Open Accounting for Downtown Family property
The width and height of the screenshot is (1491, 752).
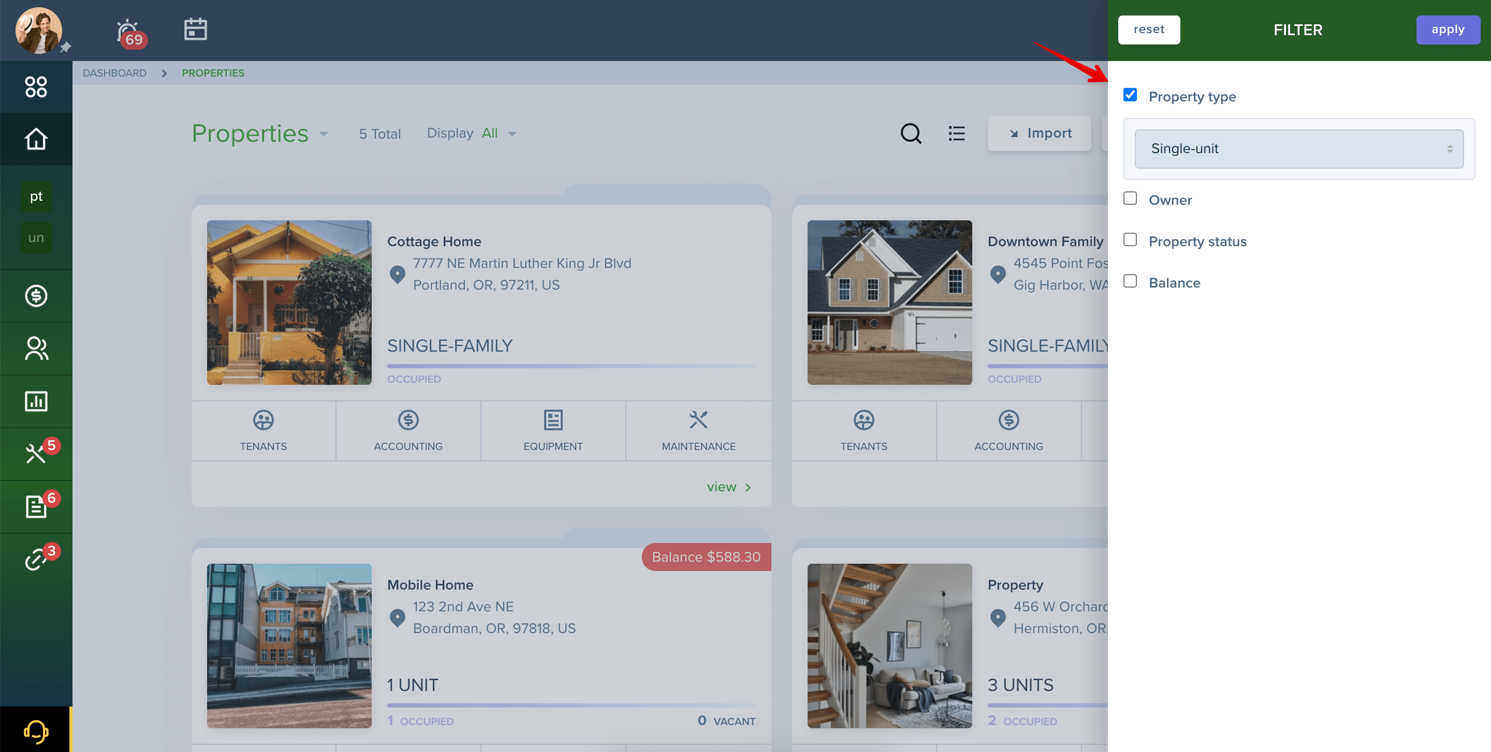click(1008, 431)
